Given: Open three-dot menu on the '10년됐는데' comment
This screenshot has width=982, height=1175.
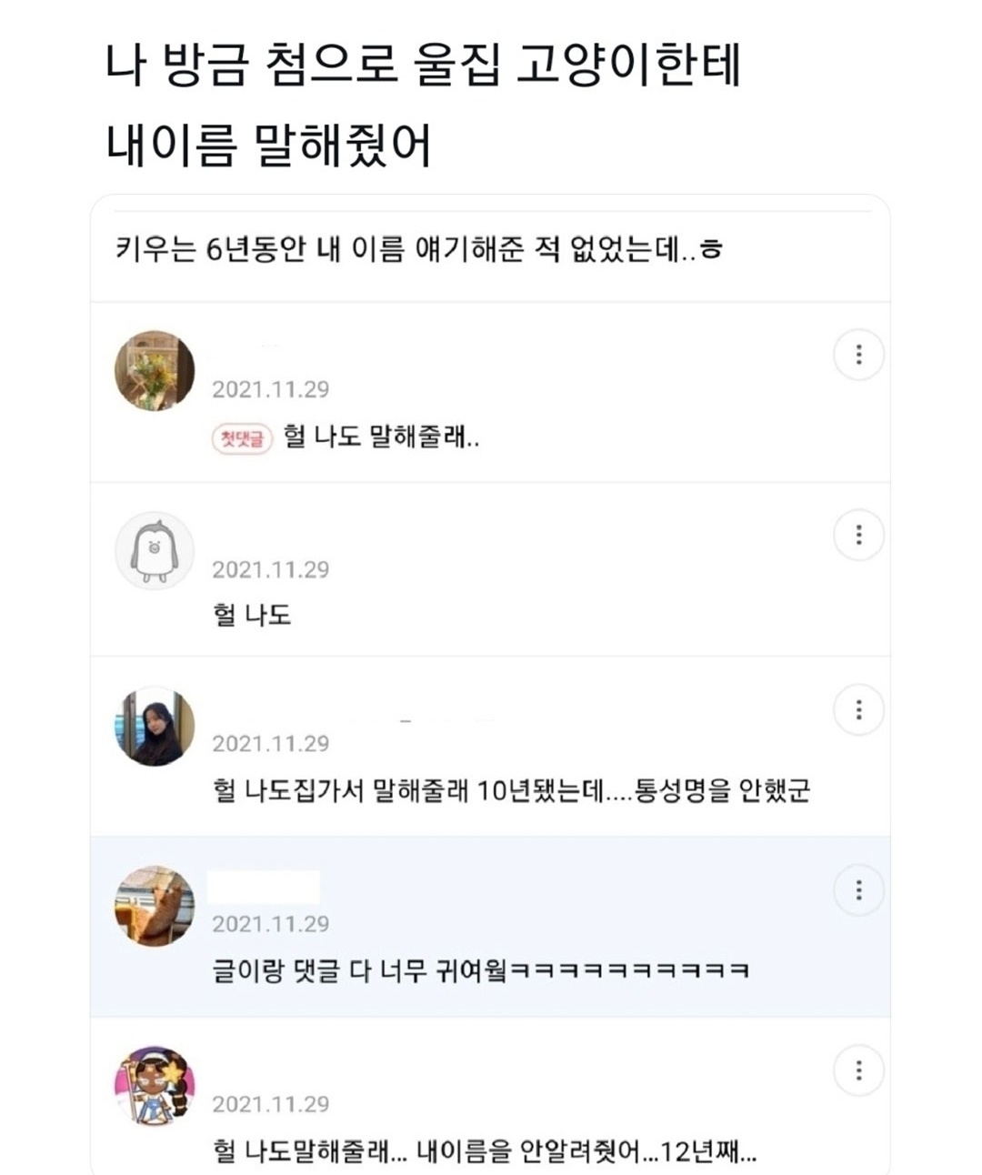Looking at the screenshot, I should pyautogui.click(x=858, y=709).
